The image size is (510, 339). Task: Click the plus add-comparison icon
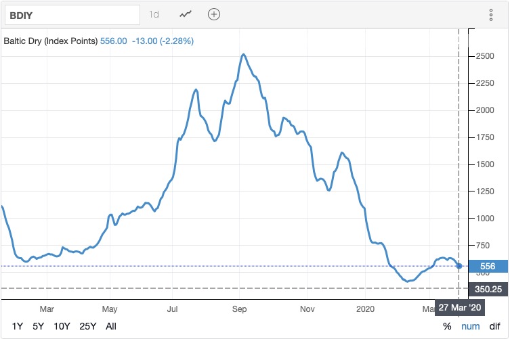[x=214, y=14]
